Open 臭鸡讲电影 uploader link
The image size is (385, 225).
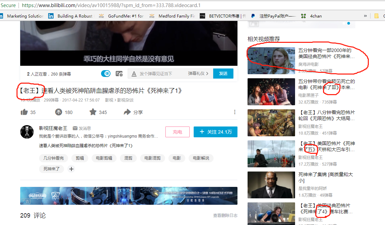point(309,64)
